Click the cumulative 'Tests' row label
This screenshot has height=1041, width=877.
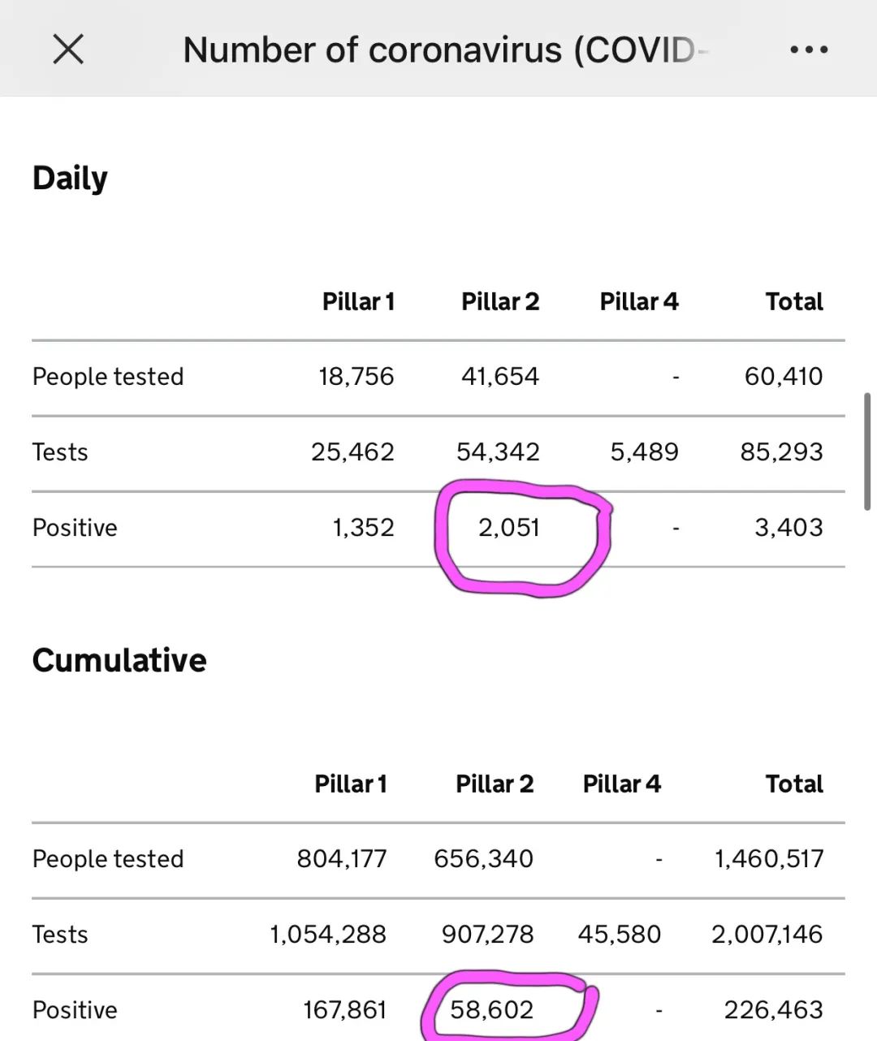pos(60,934)
